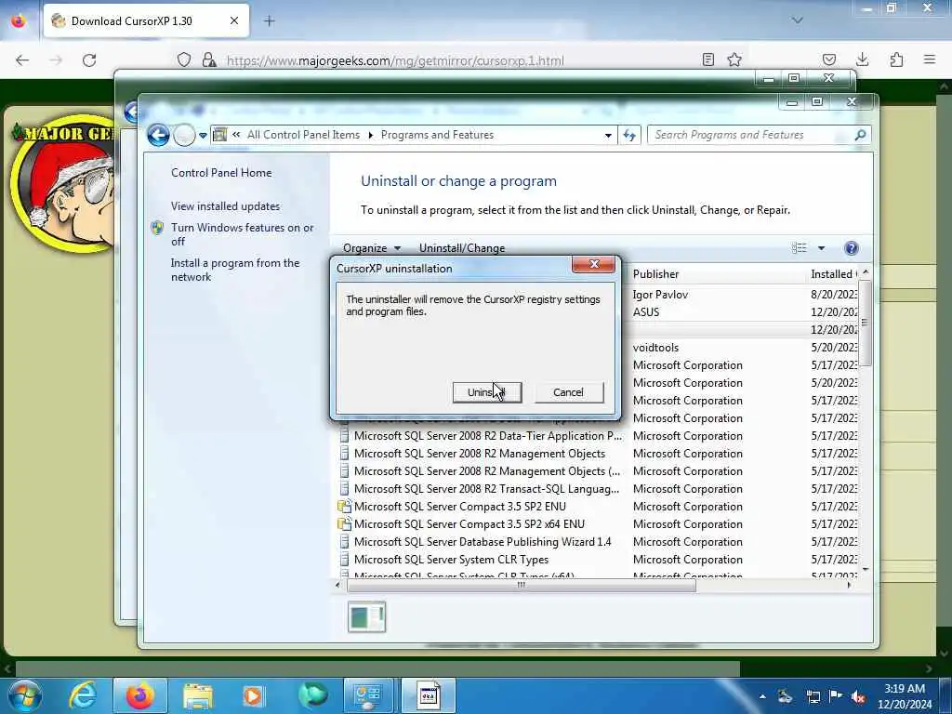Close the Download CursorXP 1.30 tab
This screenshot has width=952, height=714.
233,20
